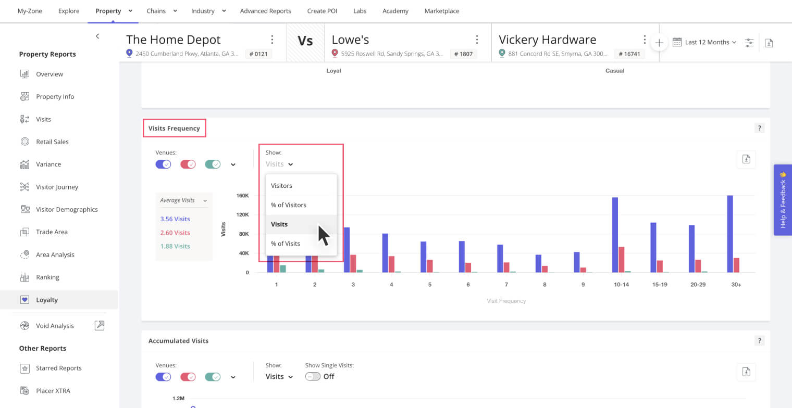
Task: Open the Labs tab
Action: click(x=360, y=10)
